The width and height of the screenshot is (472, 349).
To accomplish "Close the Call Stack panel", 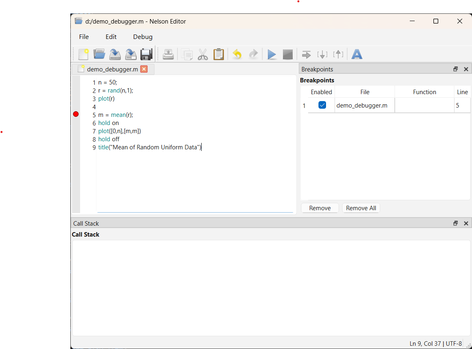I will click(466, 223).
